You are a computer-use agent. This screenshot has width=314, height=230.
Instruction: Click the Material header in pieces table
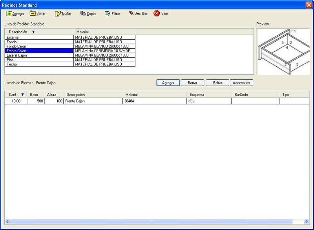click(x=154, y=95)
